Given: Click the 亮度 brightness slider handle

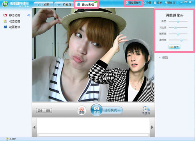Looking at the screenshot, I should click(178, 21).
